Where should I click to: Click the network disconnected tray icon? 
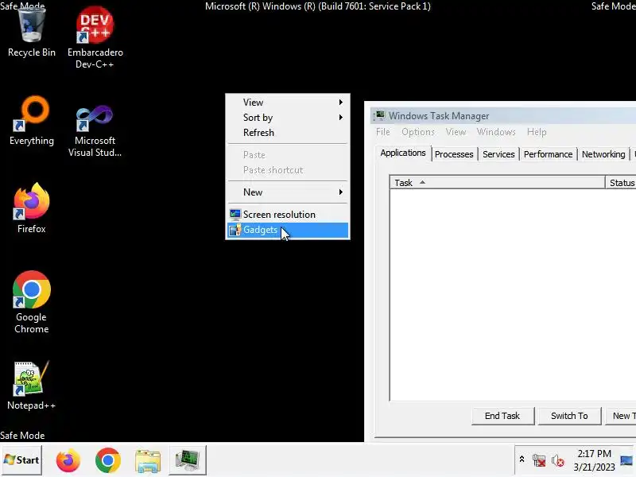539,460
